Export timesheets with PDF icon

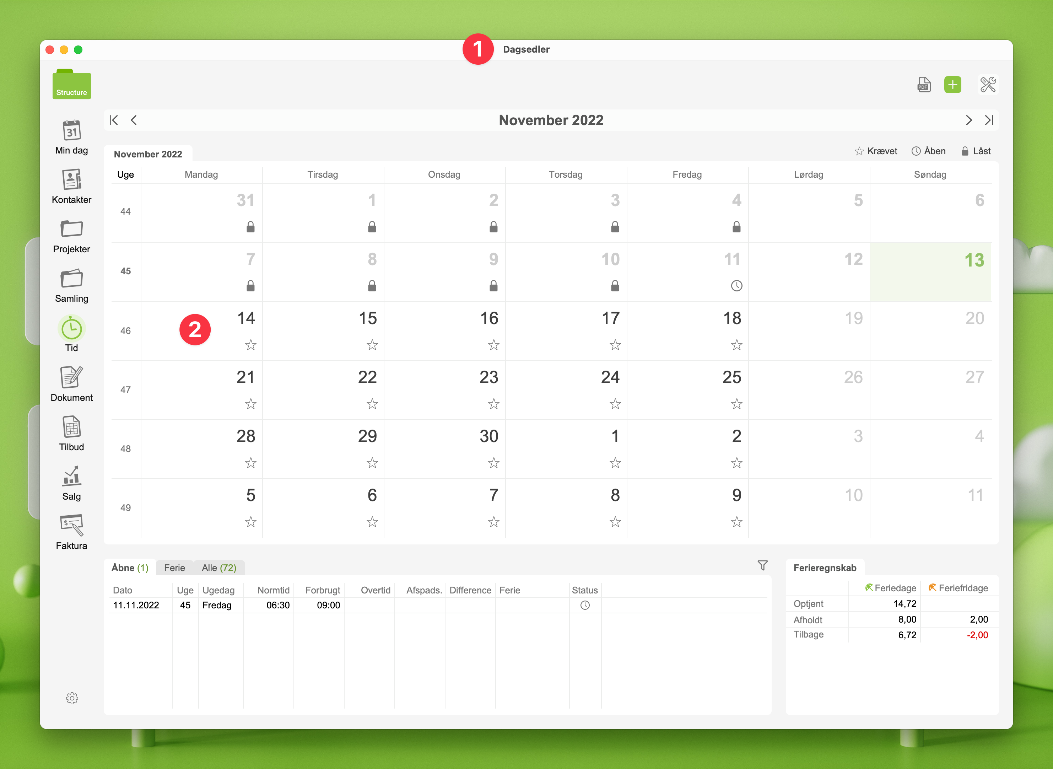point(924,85)
